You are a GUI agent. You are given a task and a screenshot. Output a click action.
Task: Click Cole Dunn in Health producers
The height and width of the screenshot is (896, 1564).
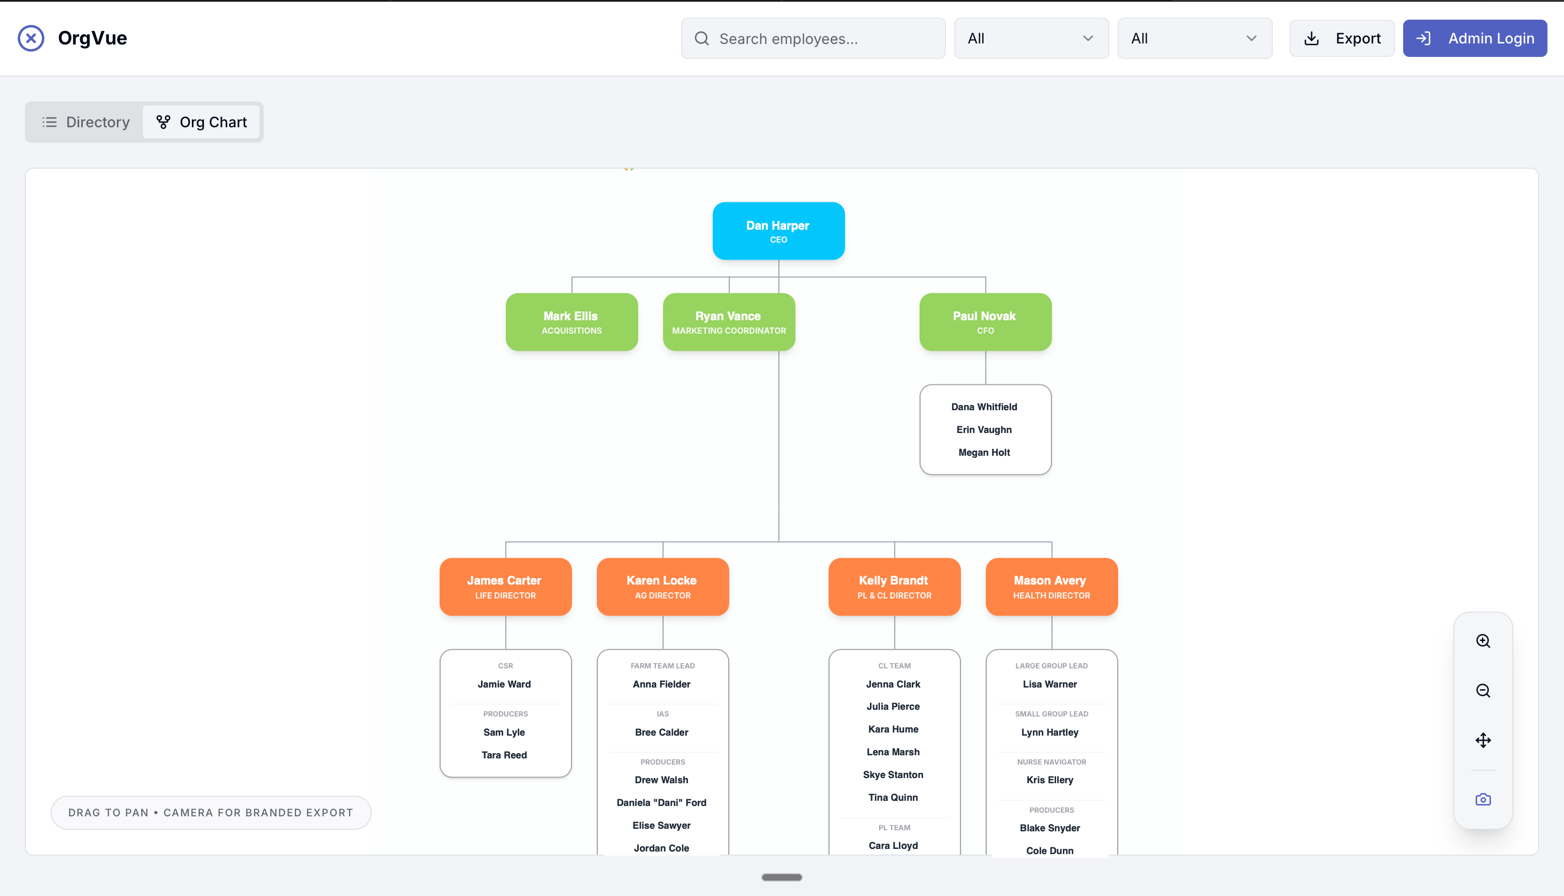tap(1049, 850)
